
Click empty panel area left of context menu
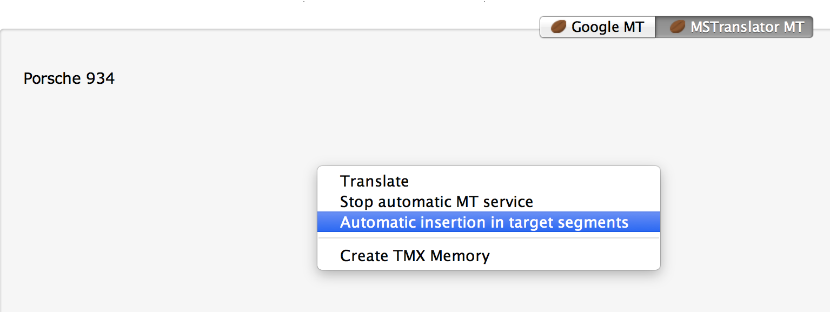tap(162, 216)
